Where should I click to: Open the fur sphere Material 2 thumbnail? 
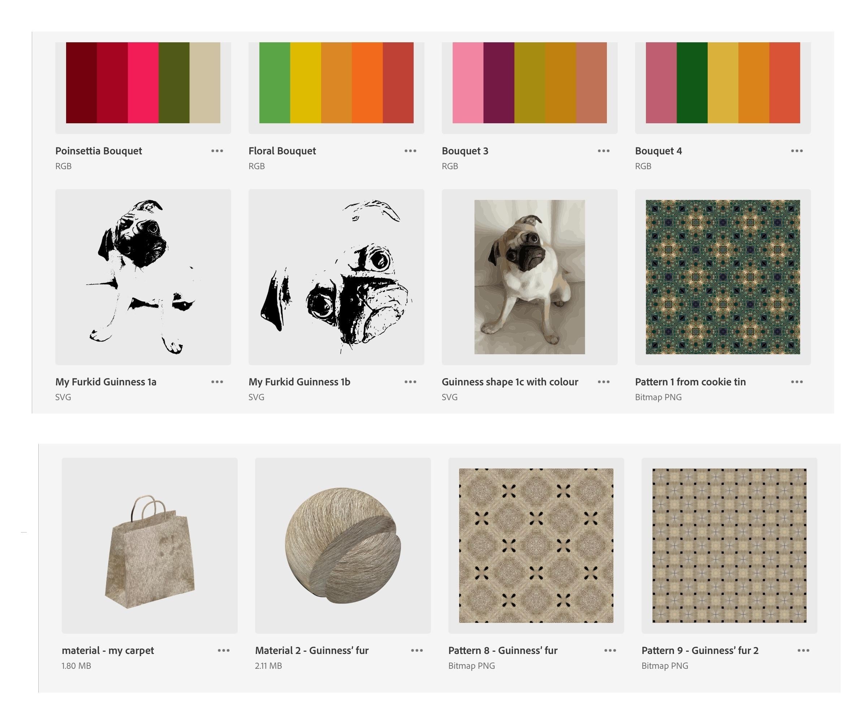pyautogui.click(x=343, y=546)
